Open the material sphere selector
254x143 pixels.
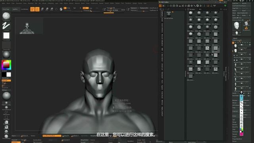pos(6,55)
